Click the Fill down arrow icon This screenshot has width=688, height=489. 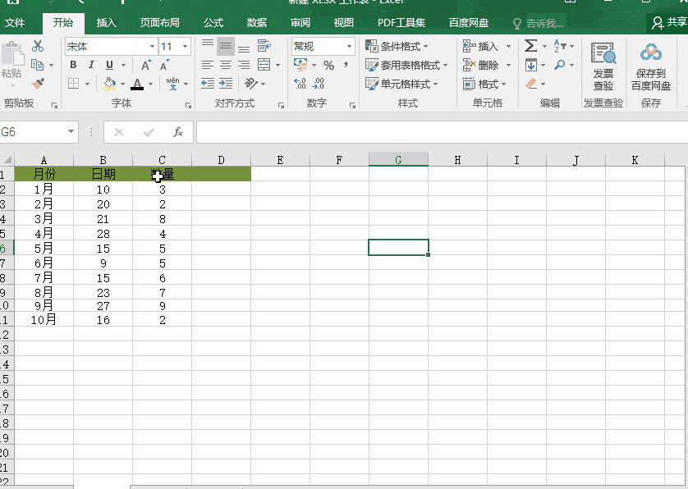[531, 65]
